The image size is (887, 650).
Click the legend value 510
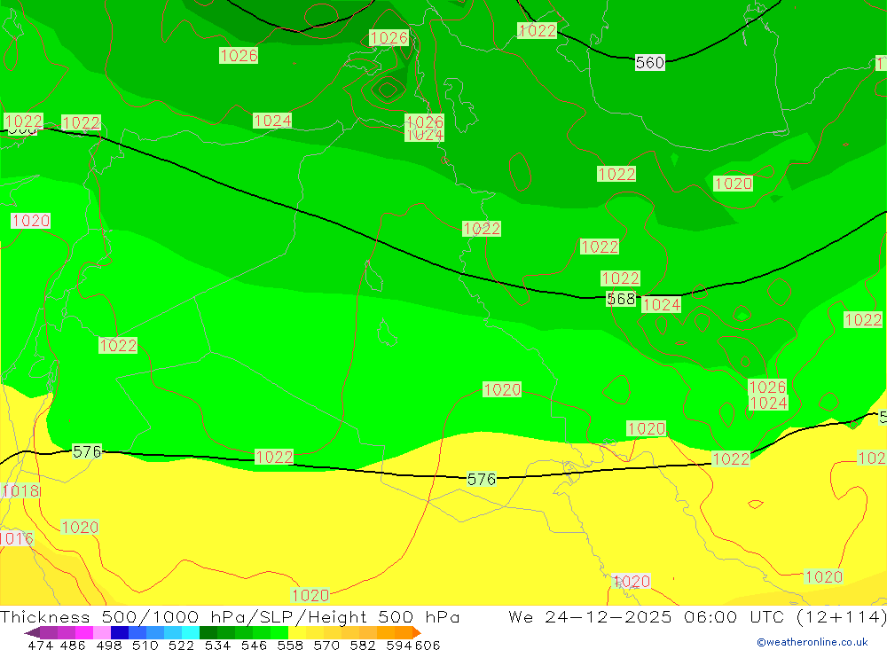(x=145, y=645)
